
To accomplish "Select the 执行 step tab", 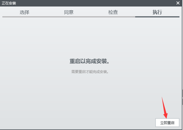I will [x=157, y=12].
